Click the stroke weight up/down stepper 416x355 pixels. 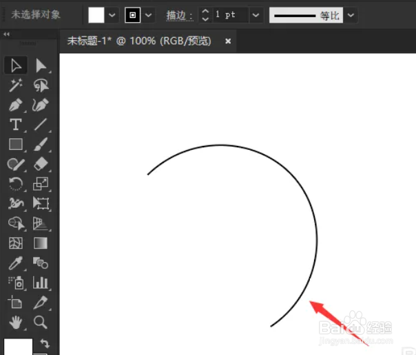click(x=205, y=15)
